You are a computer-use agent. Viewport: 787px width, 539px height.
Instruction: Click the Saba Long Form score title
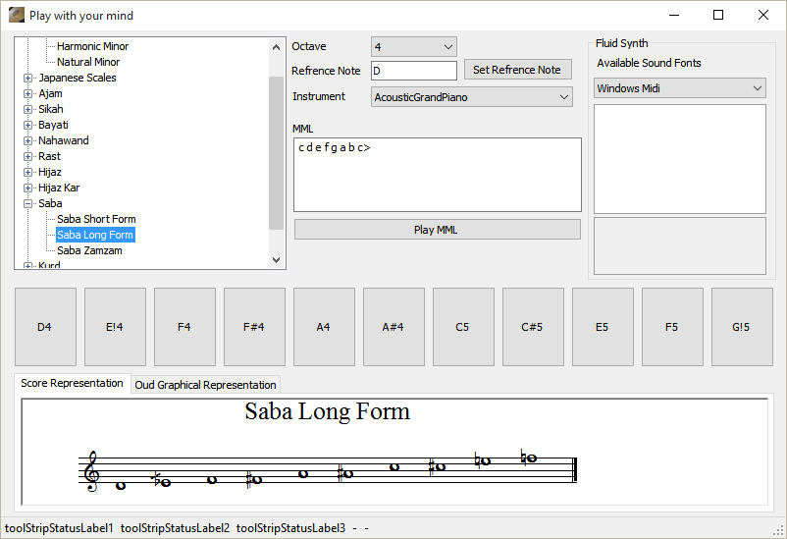pos(327,411)
